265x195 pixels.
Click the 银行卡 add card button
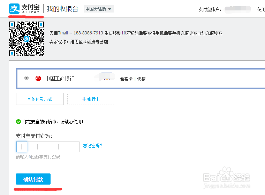pos(91,99)
